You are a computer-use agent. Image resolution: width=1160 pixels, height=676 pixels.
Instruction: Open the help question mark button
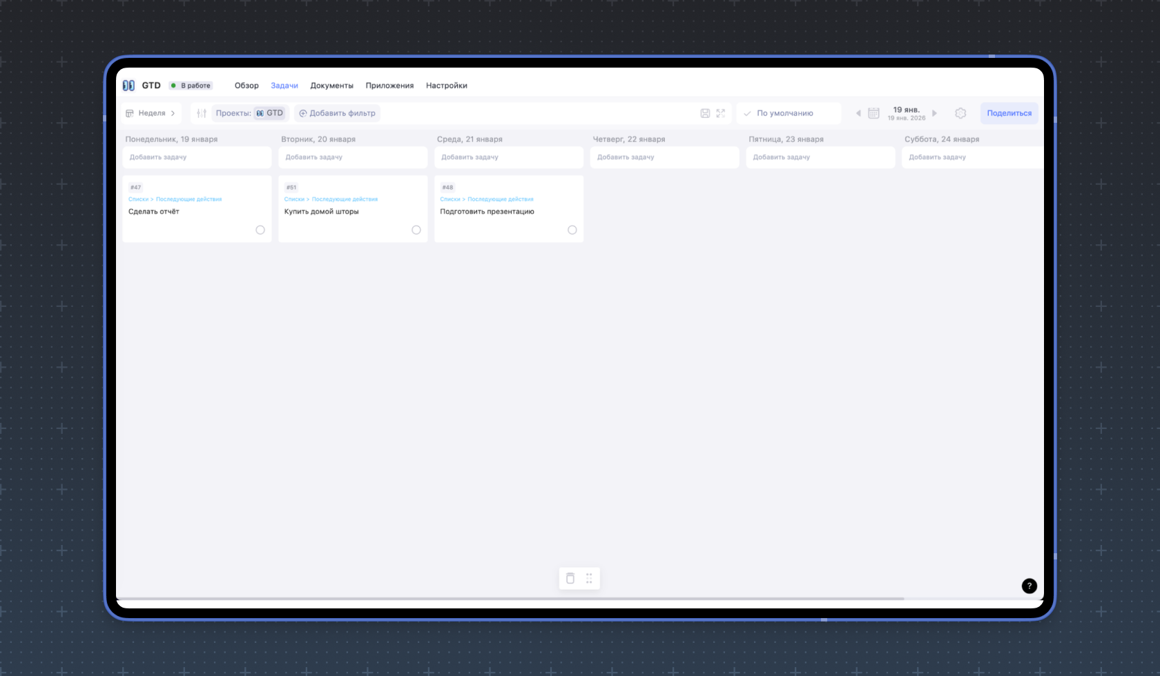click(1029, 586)
